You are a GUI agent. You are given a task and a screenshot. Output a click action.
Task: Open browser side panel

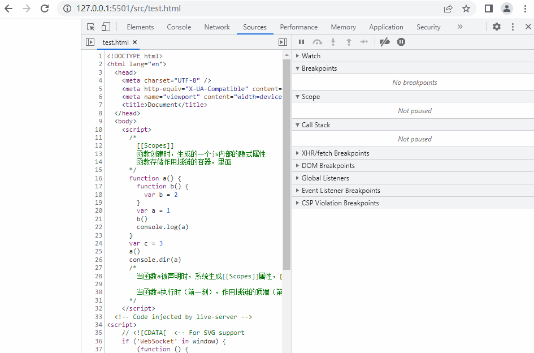coord(489,8)
